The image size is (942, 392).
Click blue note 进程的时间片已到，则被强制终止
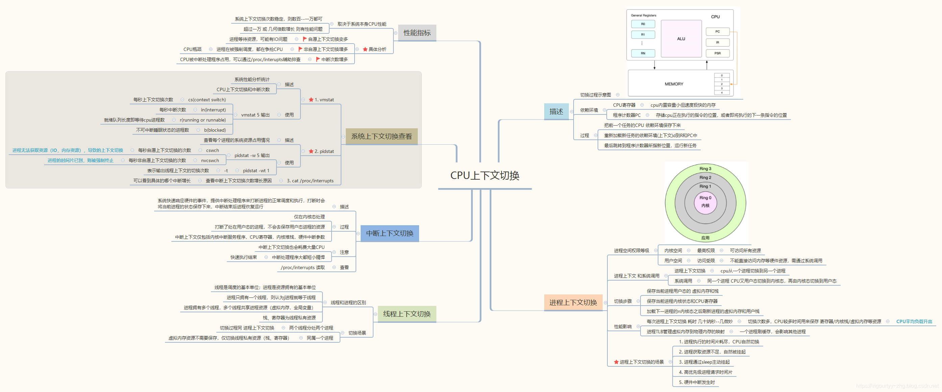[x=80, y=160]
